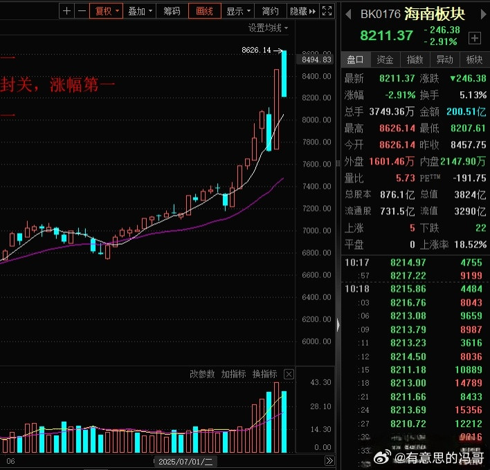Click the current price axis tag 8494.83
Screen dimensions: 490x470
316,59
